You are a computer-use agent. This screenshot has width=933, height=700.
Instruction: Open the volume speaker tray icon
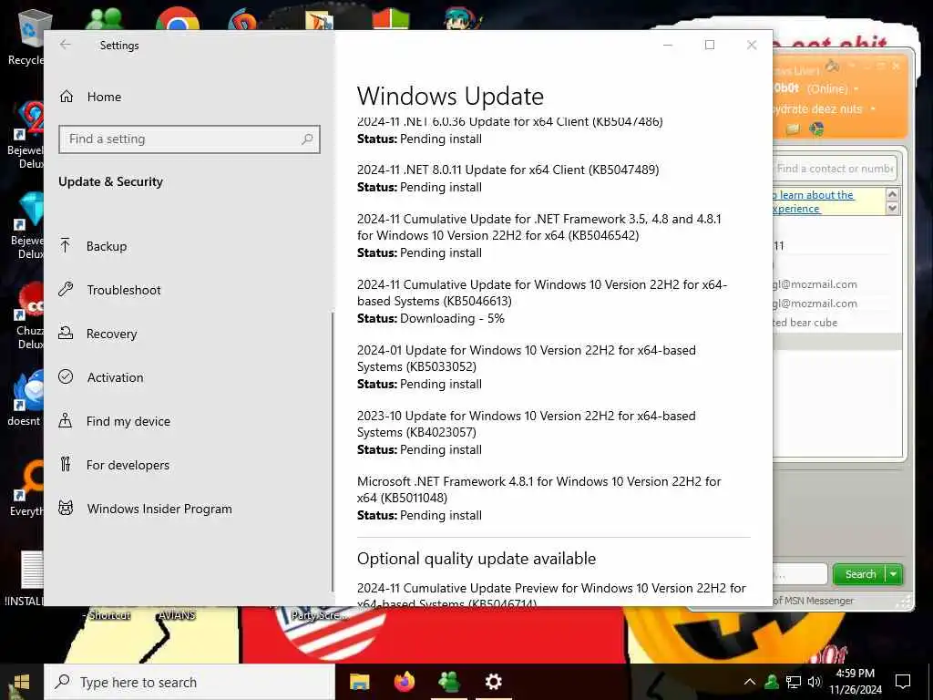814,682
